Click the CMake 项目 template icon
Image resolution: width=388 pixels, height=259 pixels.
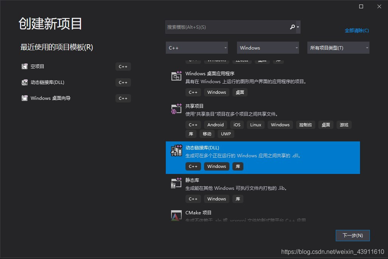pos(176,215)
